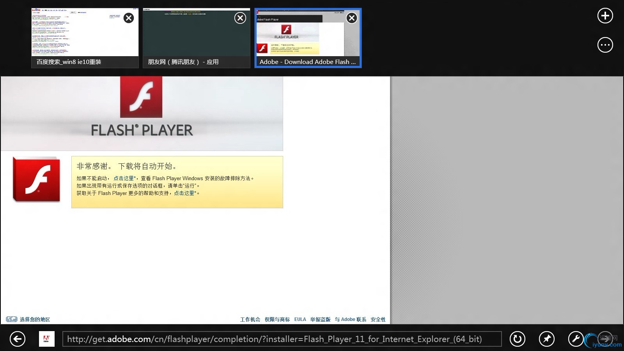Open a new tab with the plus button
The image size is (624, 351).
pyautogui.click(x=605, y=16)
